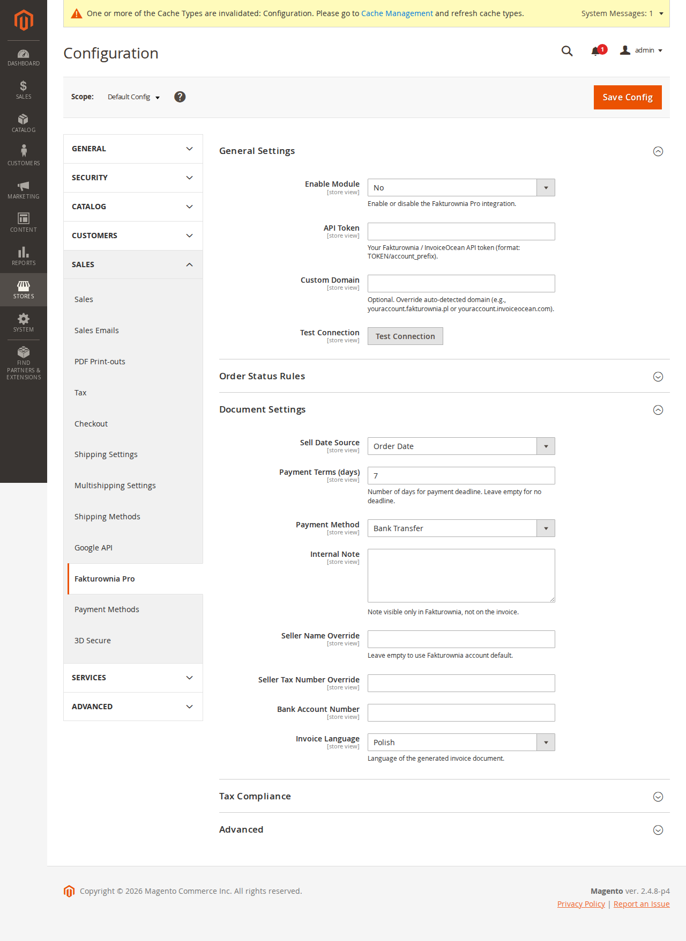Open the Payment Method dropdown
Image resolution: width=686 pixels, height=941 pixels.
pos(461,528)
